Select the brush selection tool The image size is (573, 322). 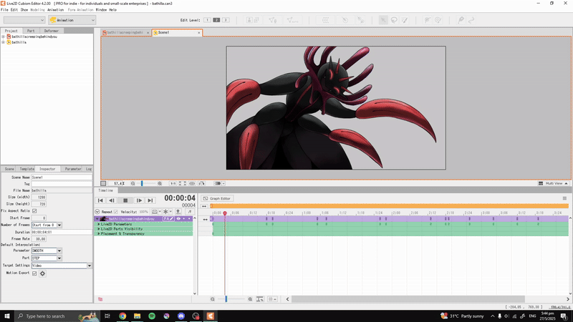[x=405, y=20]
